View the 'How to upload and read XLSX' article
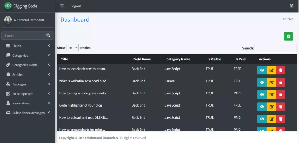This screenshot has height=143, width=299. coord(262,119)
